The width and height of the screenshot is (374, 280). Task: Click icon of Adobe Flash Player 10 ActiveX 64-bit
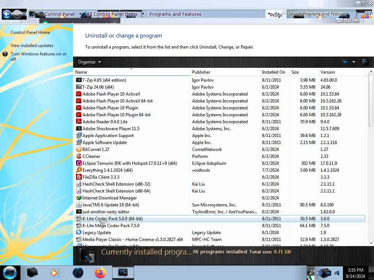[79, 101]
